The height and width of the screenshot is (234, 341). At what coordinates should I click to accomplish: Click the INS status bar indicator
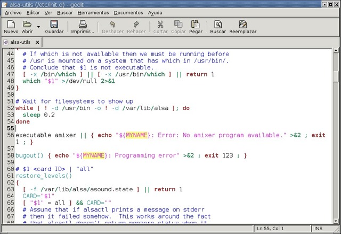[x=319, y=229]
